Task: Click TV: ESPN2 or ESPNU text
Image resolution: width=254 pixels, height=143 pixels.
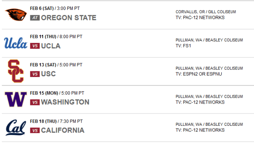Action: (199, 74)
